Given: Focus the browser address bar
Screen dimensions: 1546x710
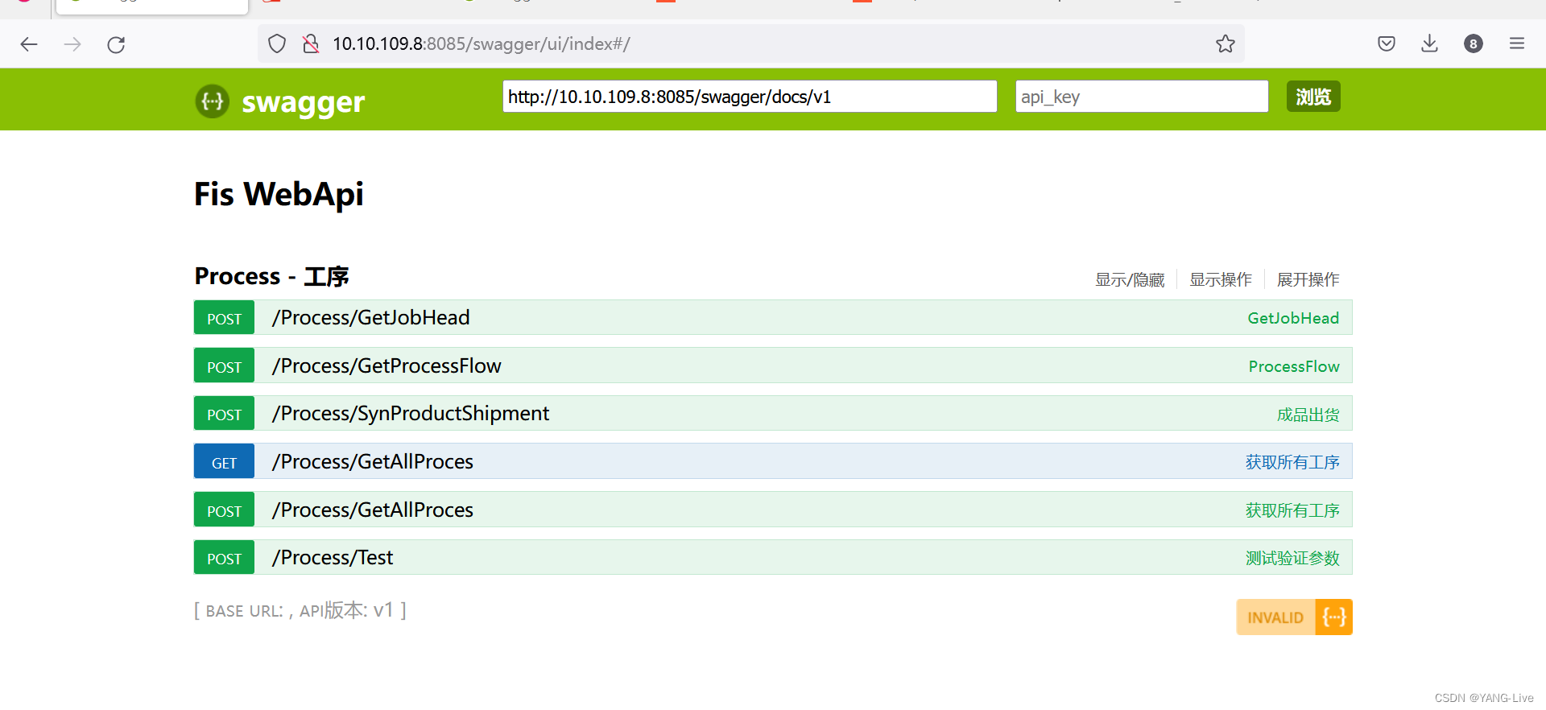Looking at the screenshot, I should click(751, 43).
